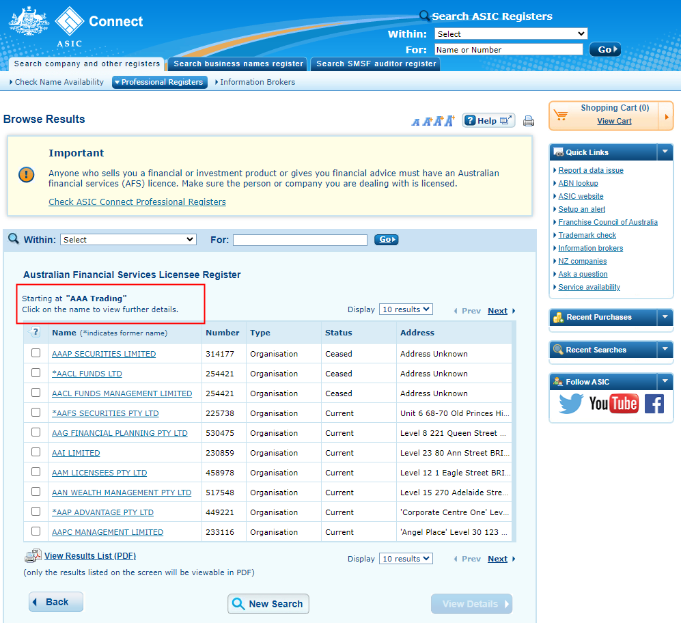Image resolution: width=681 pixels, height=623 pixels.
Task: Expand the Recent Searches panel
Action: (x=665, y=350)
